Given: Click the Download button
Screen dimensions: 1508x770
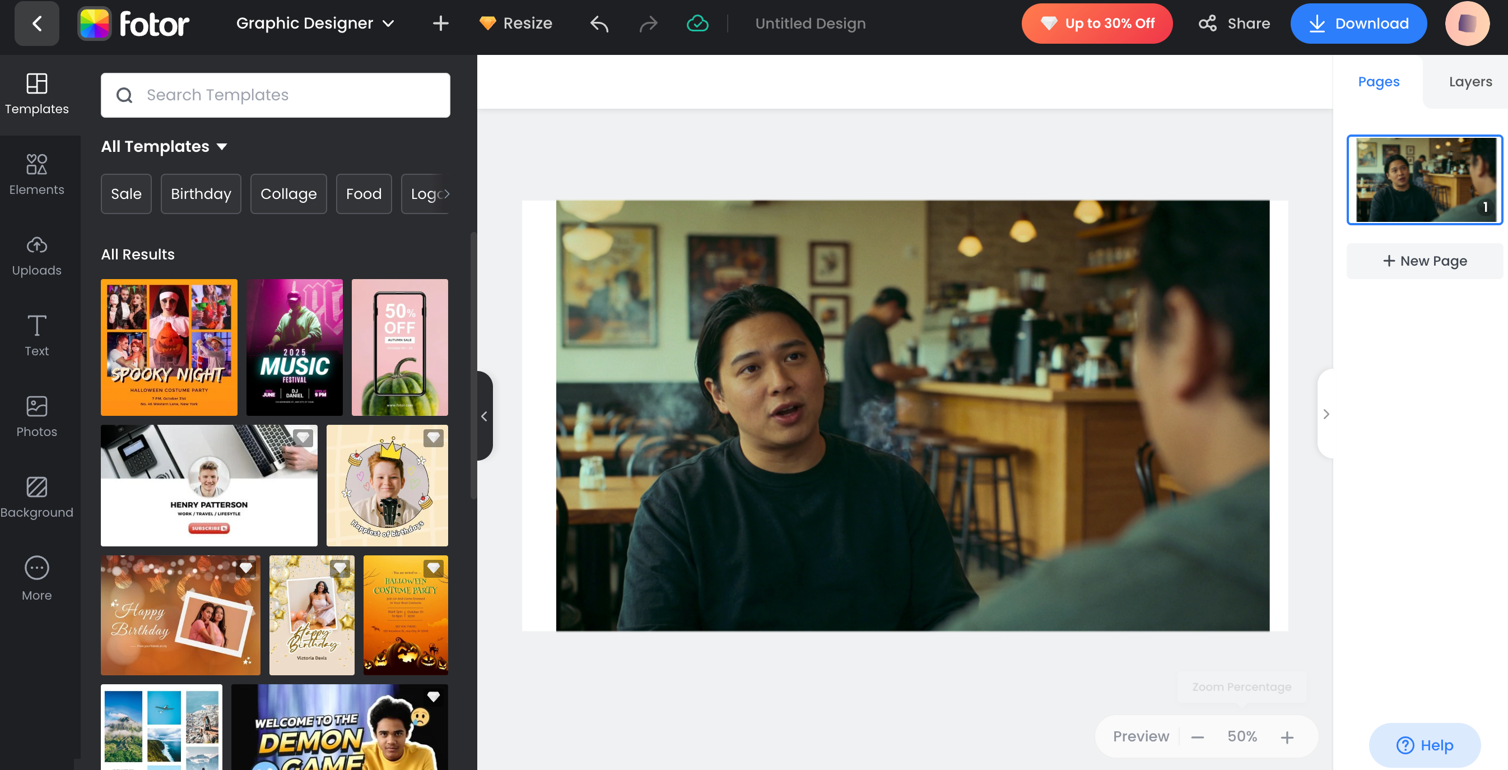Looking at the screenshot, I should click(1358, 24).
